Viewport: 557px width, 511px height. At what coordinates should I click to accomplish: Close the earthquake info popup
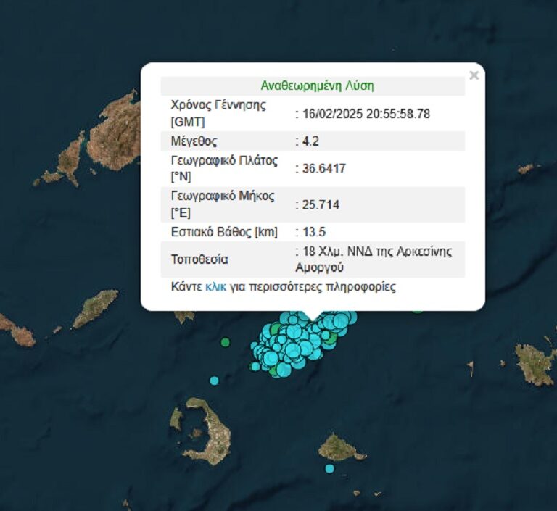tap(474, 75)
